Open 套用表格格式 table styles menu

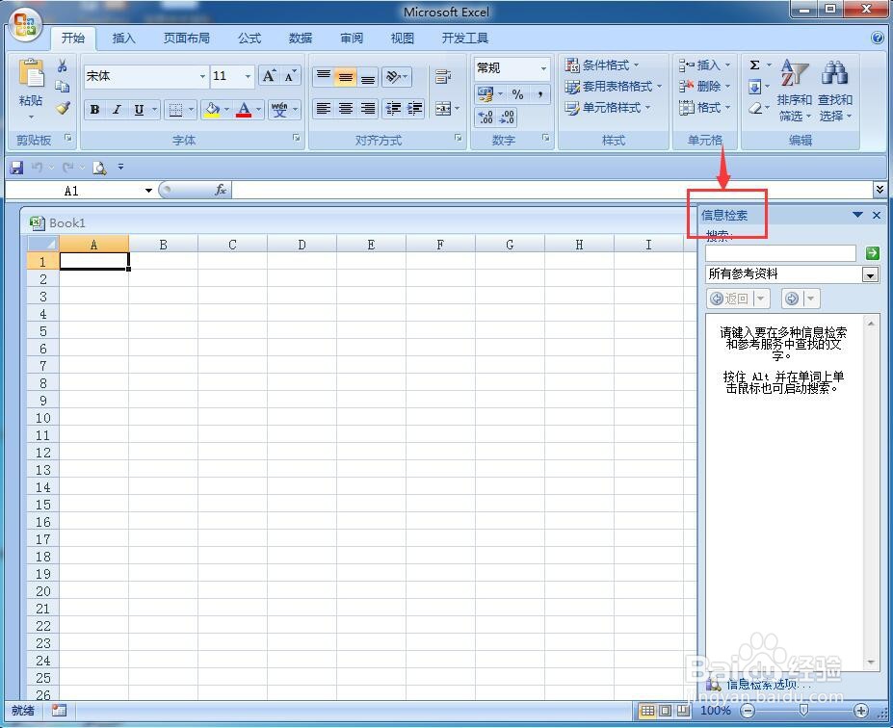[x=614, y=87]
